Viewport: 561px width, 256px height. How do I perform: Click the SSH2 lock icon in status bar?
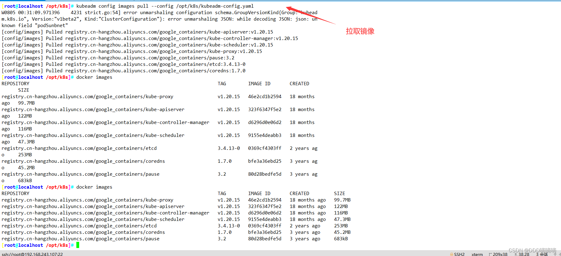point(451,254)
